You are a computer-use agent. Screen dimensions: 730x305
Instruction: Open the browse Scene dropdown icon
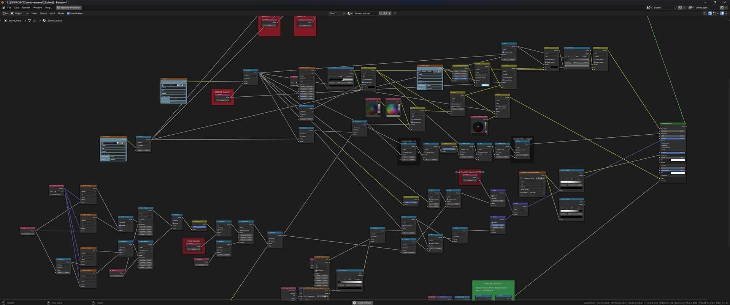coord(649,8)
